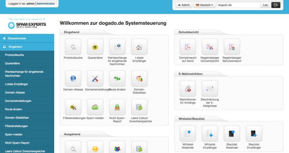Image resolution: width=289 pixels, height=153 pixels.
Task: Open Warteschlange für eingehende Nachrichten icon
Action: (117, 47)
